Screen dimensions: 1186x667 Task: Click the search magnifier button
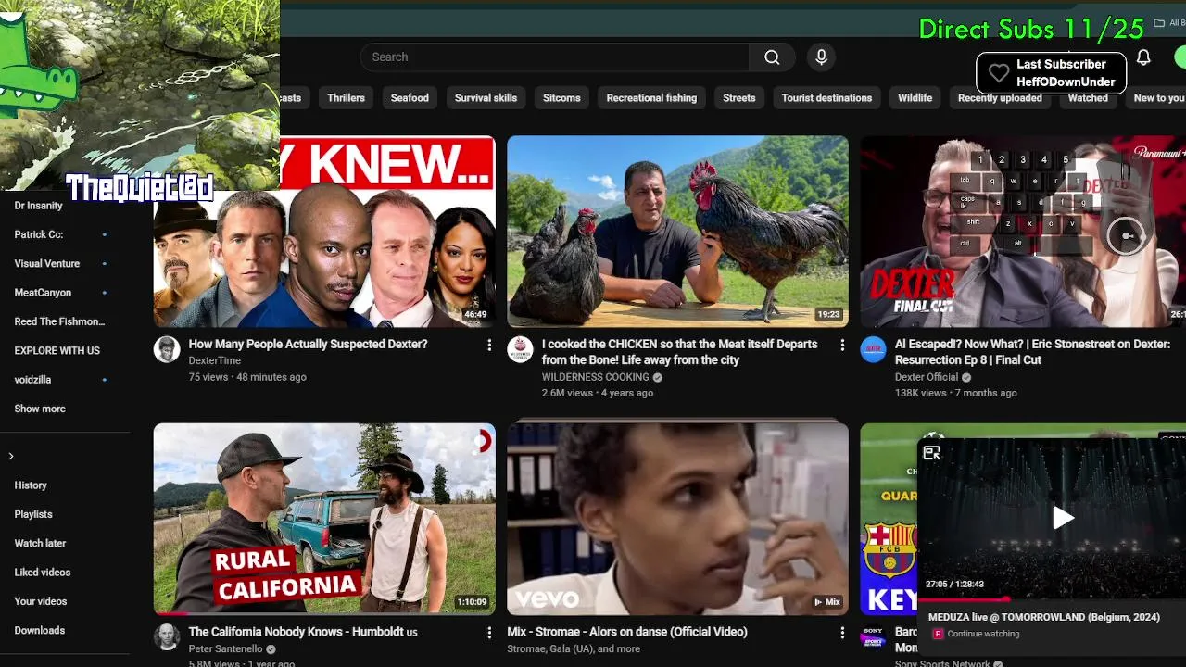coord(772,57)
